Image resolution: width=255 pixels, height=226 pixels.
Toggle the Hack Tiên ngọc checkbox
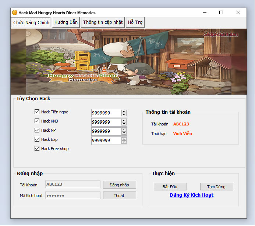pyautogui.click(x=37, y=112)
